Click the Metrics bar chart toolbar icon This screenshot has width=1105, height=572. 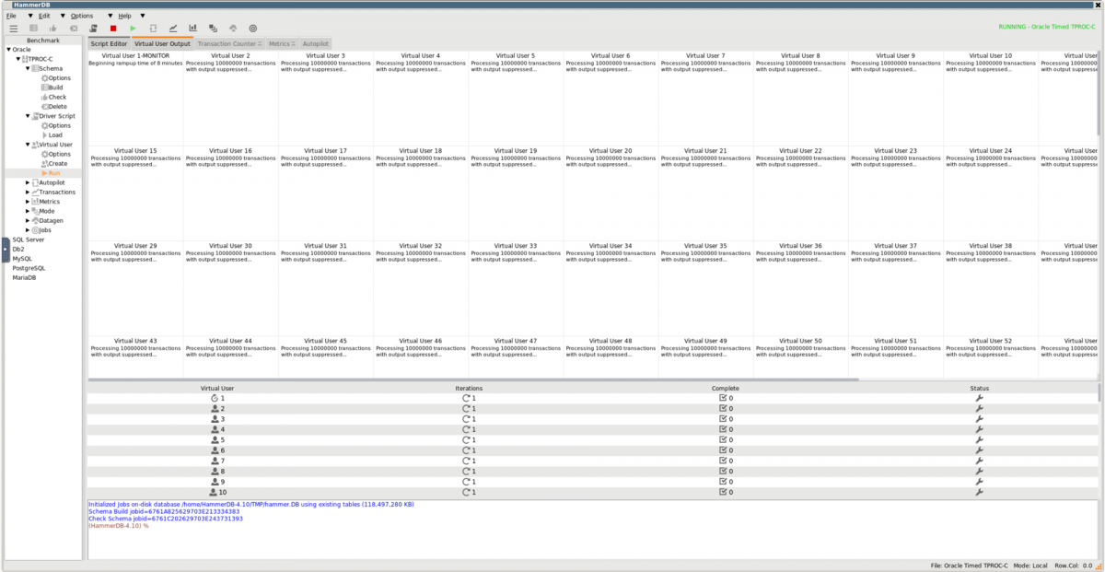(193, 28)
